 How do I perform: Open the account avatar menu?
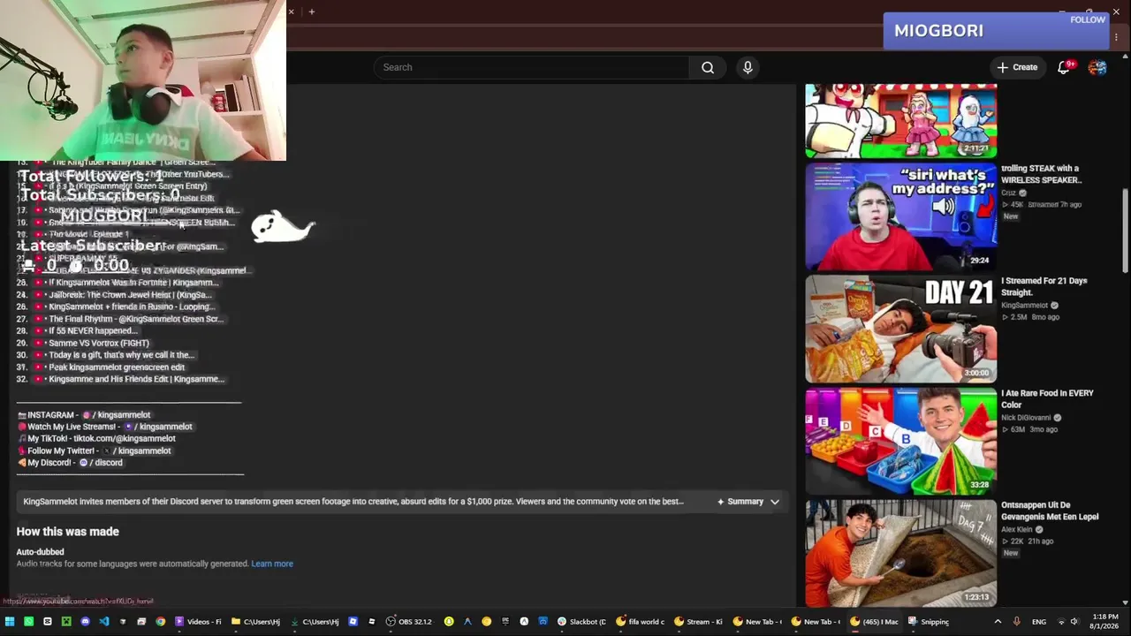(1097, 67)
